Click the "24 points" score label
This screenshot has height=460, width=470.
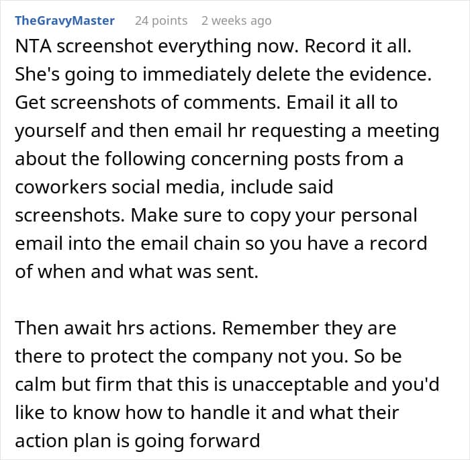(161, 21)
